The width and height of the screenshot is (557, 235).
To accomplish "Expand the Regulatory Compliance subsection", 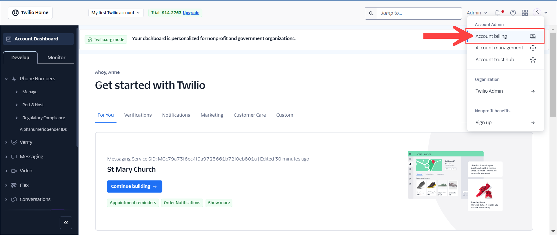I will click(17, 118).
